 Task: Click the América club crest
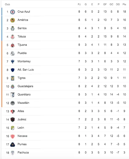pos(13,20)
